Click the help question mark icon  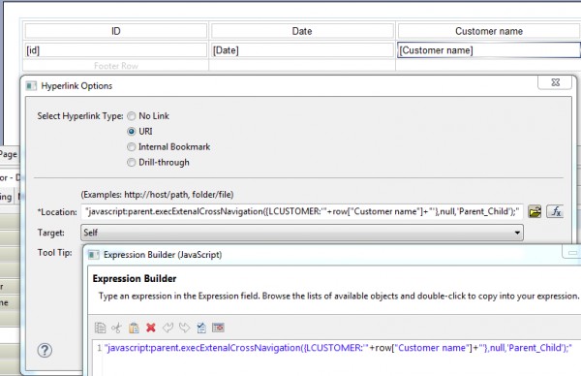[x=45, y=350]
